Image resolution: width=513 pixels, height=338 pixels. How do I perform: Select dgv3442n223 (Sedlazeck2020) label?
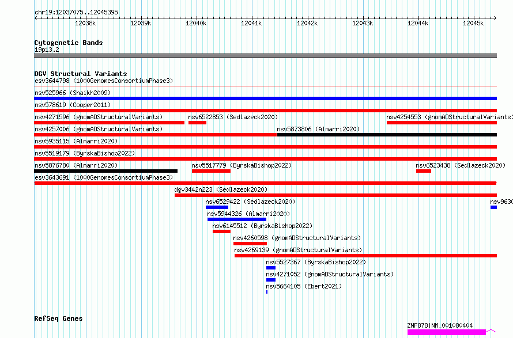pos(221,189)
